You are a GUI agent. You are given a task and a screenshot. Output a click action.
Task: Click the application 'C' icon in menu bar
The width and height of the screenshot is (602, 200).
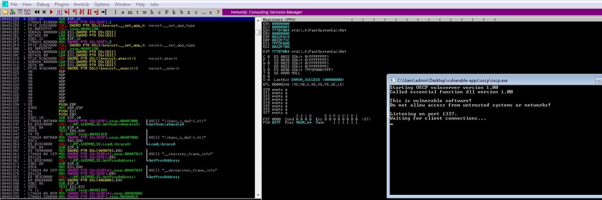click(4, 4)
